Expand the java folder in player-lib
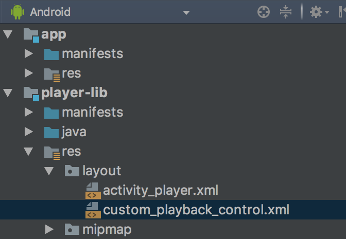 pos(29,132)
